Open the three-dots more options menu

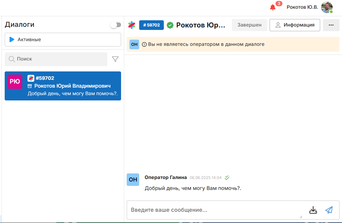click(331, 25)
